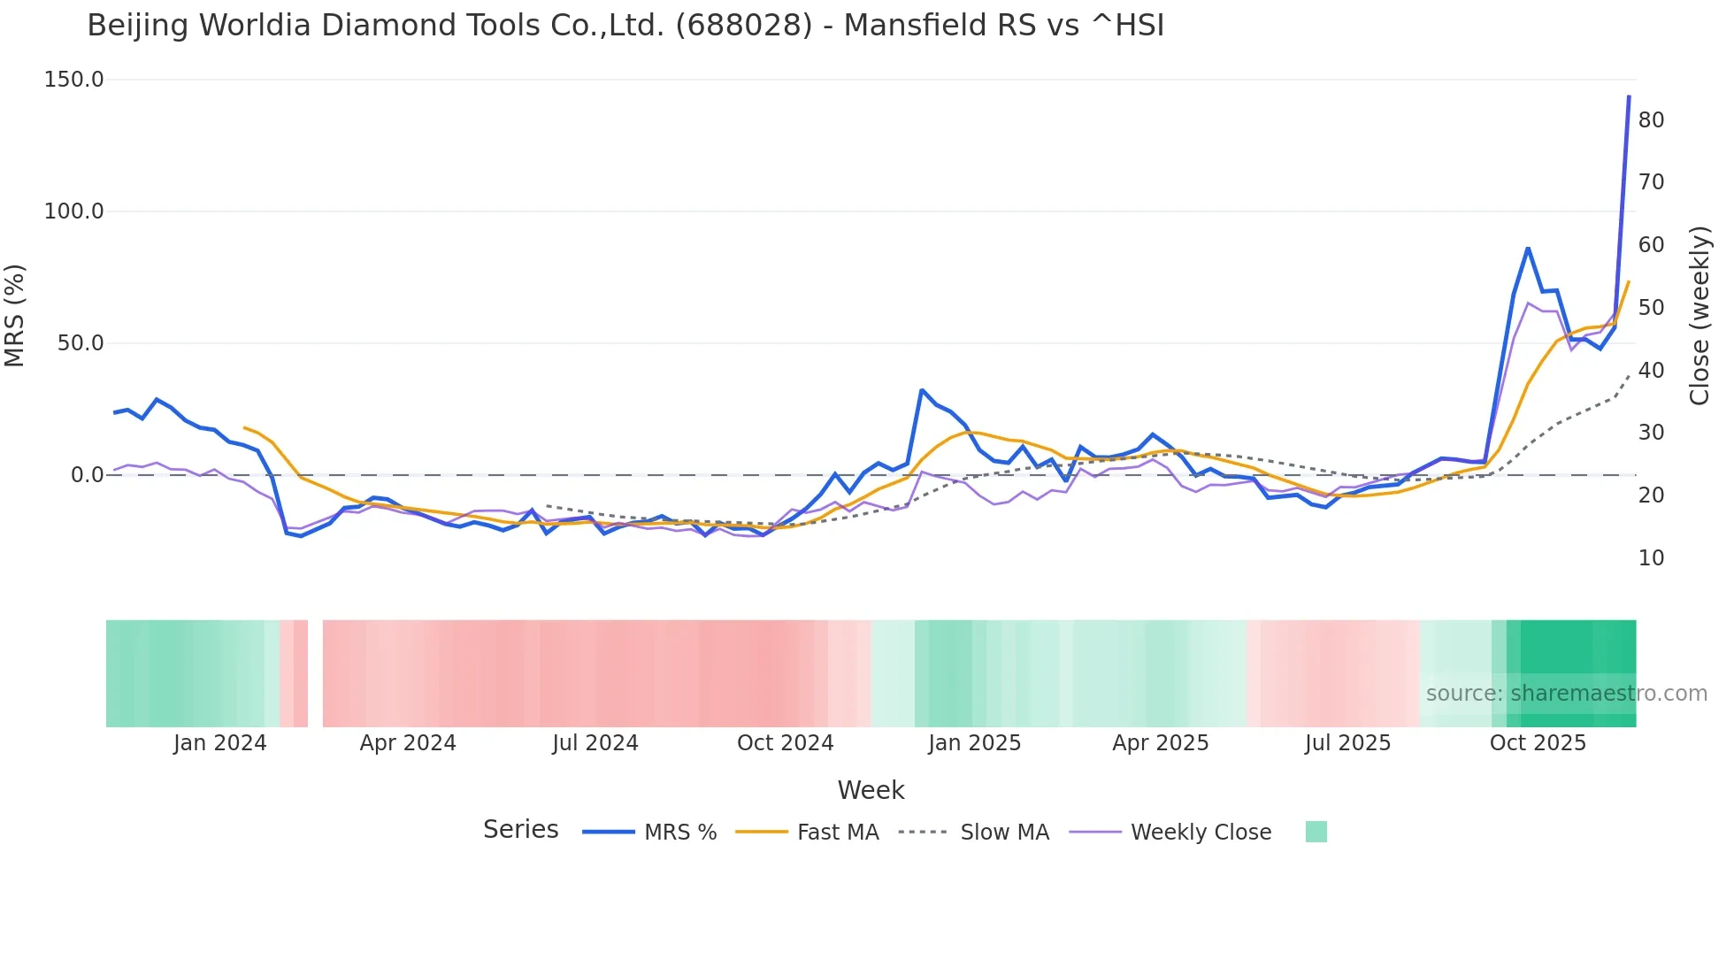The image size is (1734, 975).
Task: Toggle the Slow MA legend series
Action: pyautogui.click(x=973, y=833)
